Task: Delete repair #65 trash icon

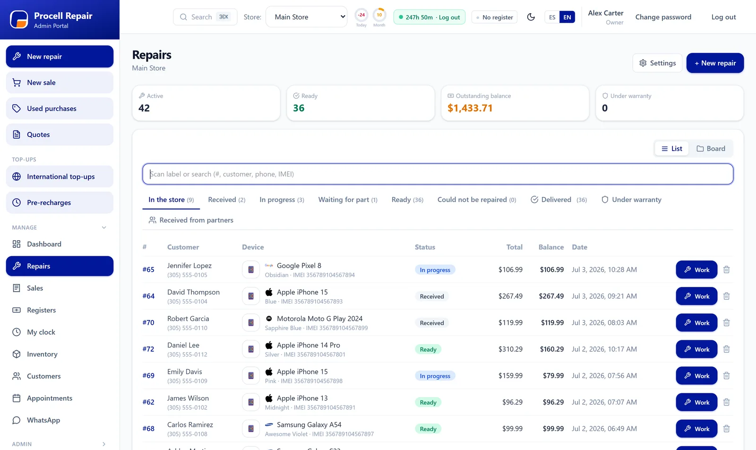Action: coord(726,269)
